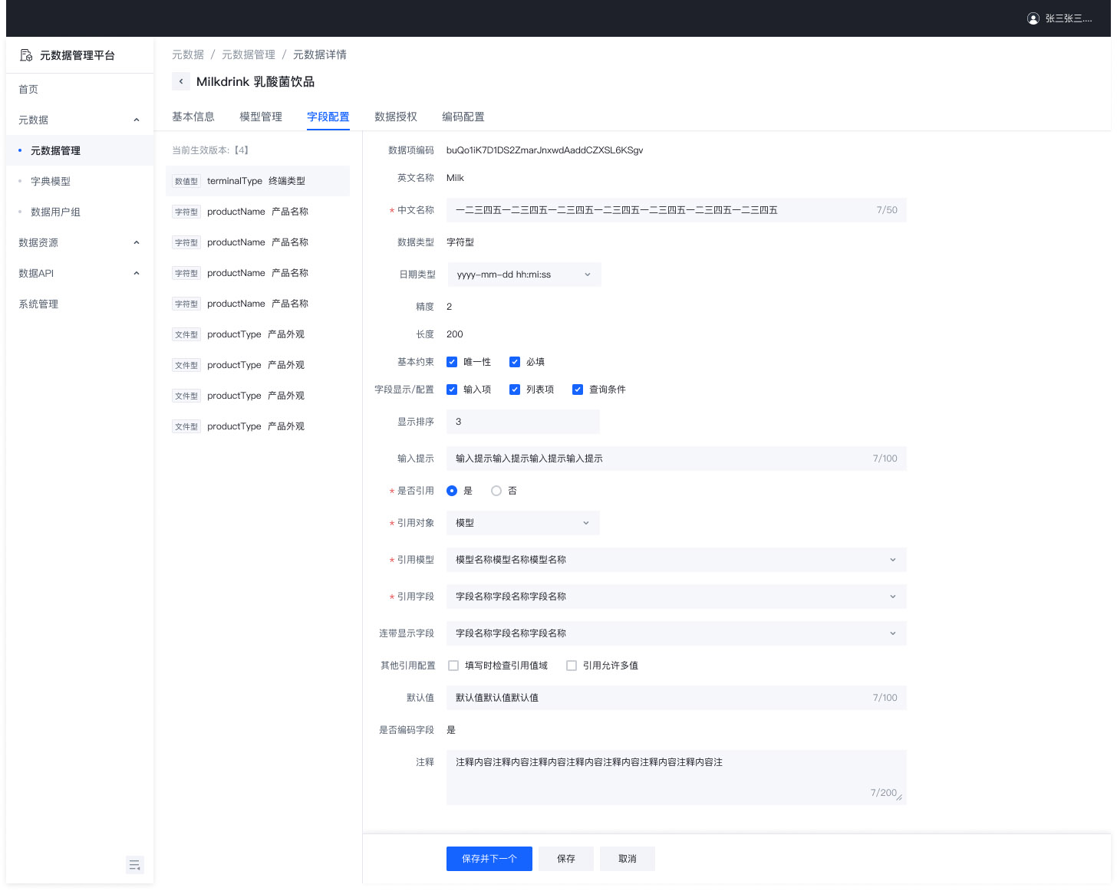The width and height of the screenshot is (1117, 891).
Task: Switch to 模型管理 tab
Action: 261,117
